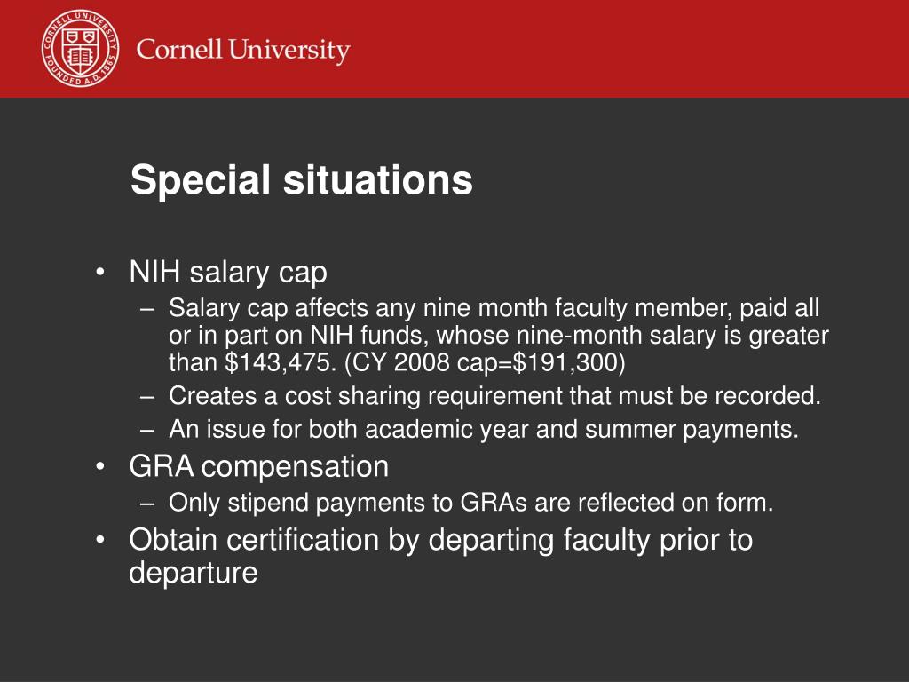Click the bullet dot before GRA compensation
Screen dimensions: 909x682
tap(100, 466)
